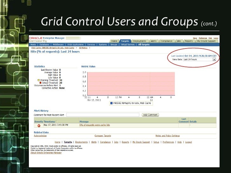Sort by the Timestamp column header

[x=49, y=122]
